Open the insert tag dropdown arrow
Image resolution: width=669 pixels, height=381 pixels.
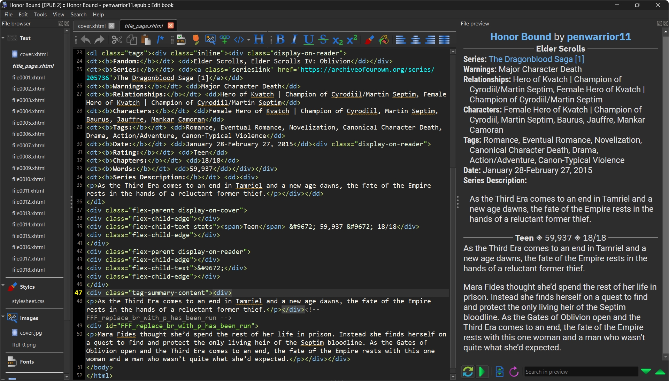[x=248, y=40]
